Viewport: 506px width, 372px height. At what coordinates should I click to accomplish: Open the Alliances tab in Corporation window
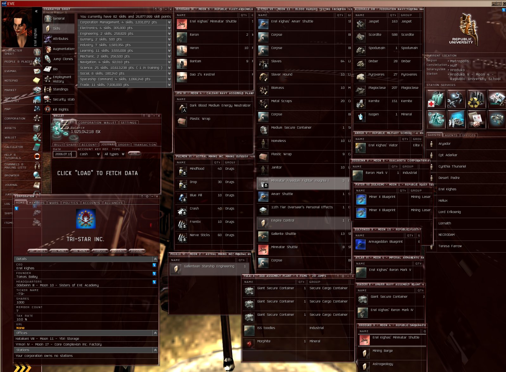(x=113, y=203)
